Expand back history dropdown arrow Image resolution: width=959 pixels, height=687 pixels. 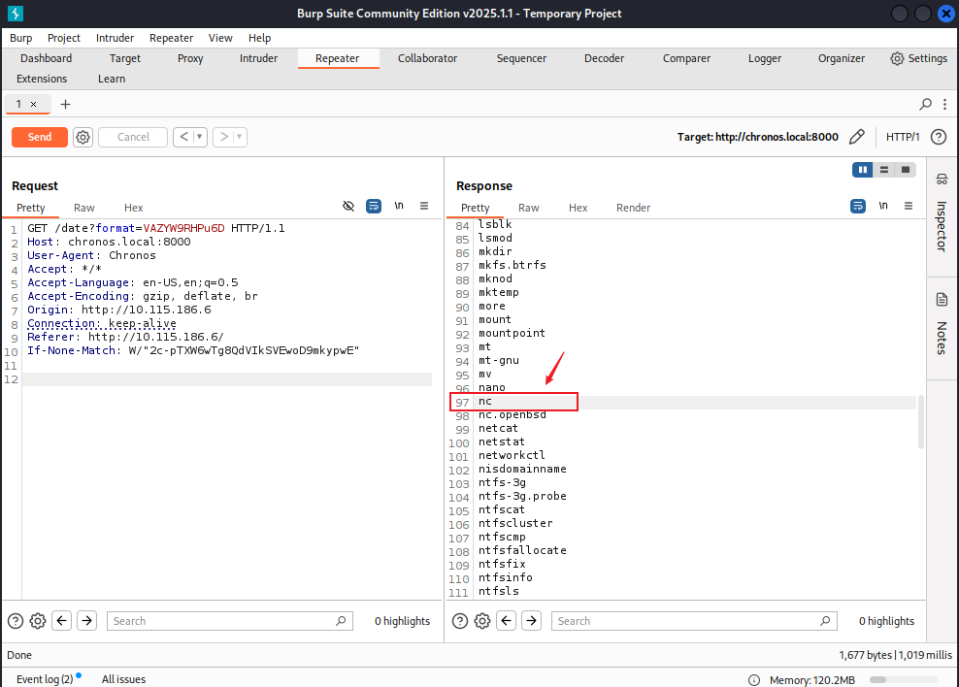pos(199,137)
